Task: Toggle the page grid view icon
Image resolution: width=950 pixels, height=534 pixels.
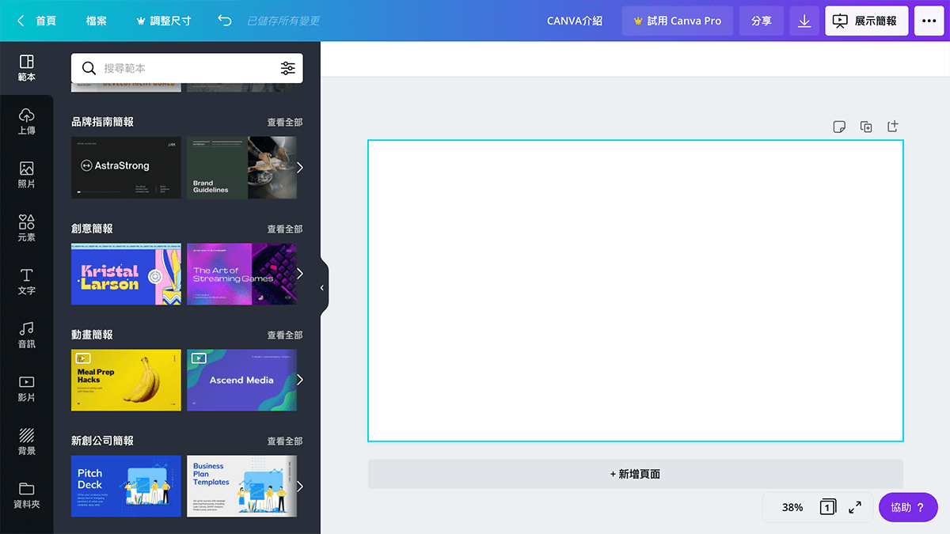Action: pos(827,507)
